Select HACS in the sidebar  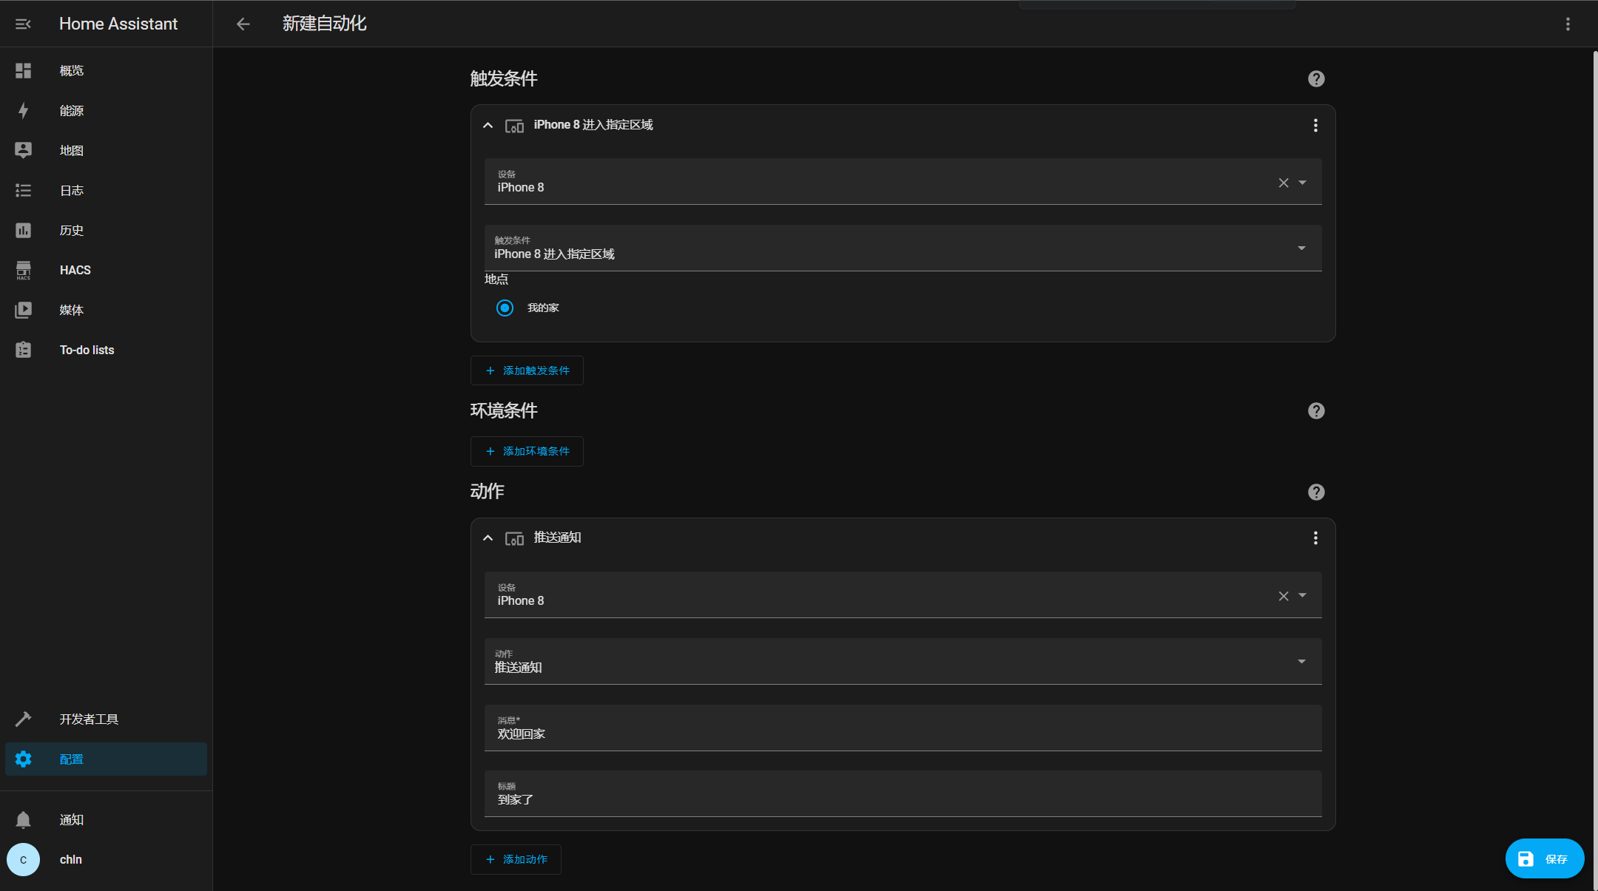(x=106, y=270)
